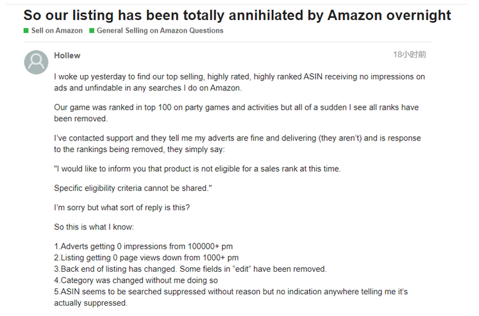Click list item 5 about ASIN search suppressed

point(231,297)
